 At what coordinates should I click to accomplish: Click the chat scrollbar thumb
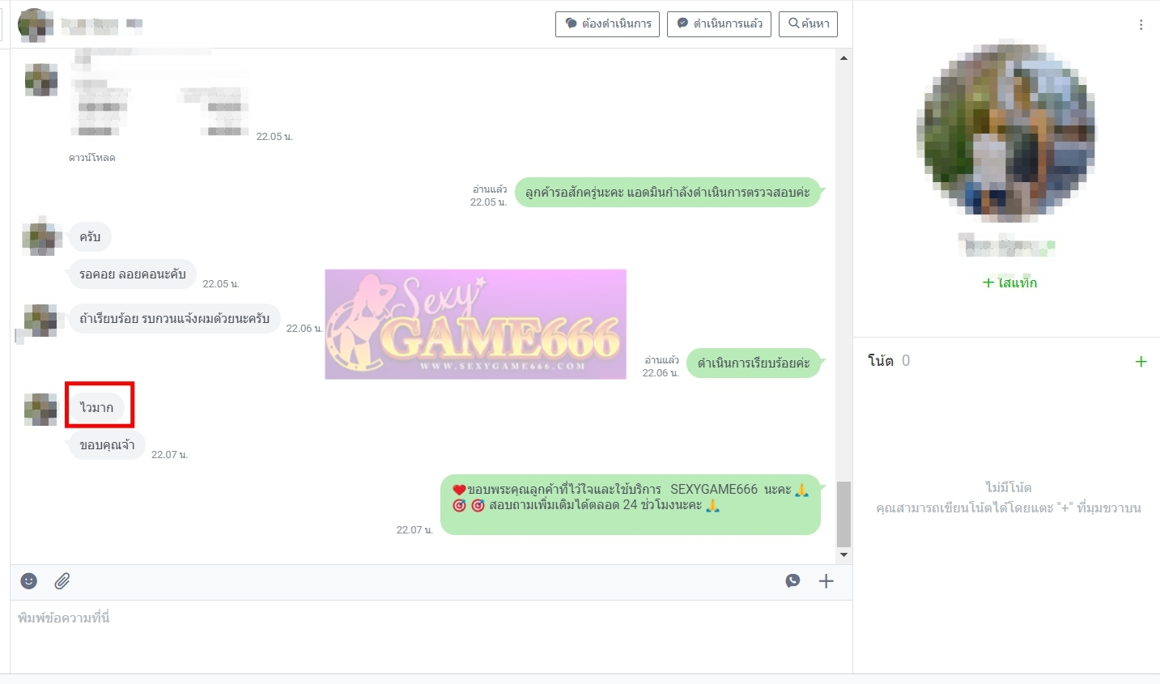pyautogui.click(x=843, y=514)
